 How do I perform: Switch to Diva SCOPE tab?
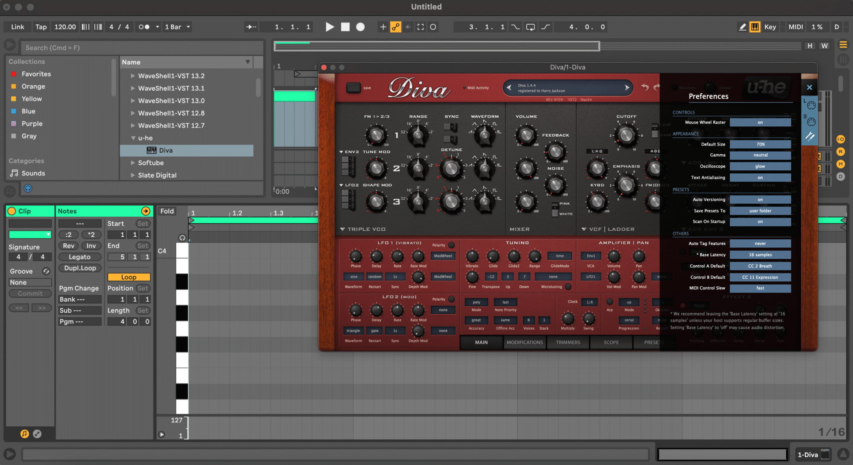pyautogui.click(x=611, y=342)
